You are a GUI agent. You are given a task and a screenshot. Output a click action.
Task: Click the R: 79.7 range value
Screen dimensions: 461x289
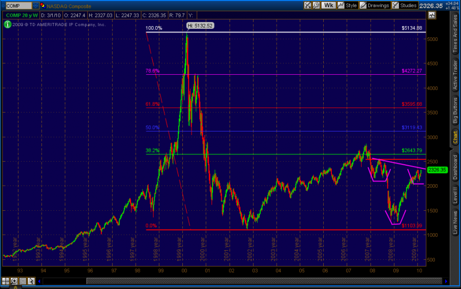tap(177, 15)
